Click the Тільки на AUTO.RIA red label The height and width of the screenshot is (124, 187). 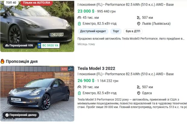(x=36, y=3)
